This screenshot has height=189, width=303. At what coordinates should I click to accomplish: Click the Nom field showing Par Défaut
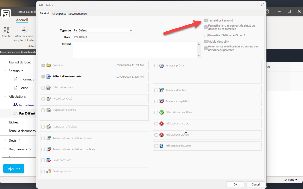pos(103,37)
